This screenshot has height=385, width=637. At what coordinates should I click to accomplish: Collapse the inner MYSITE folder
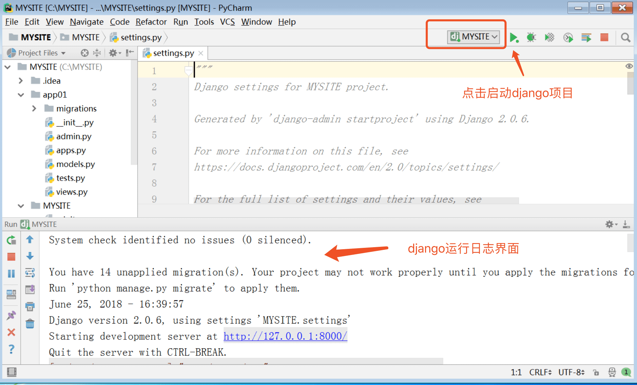pyautogui.click(x=21, y=206)
